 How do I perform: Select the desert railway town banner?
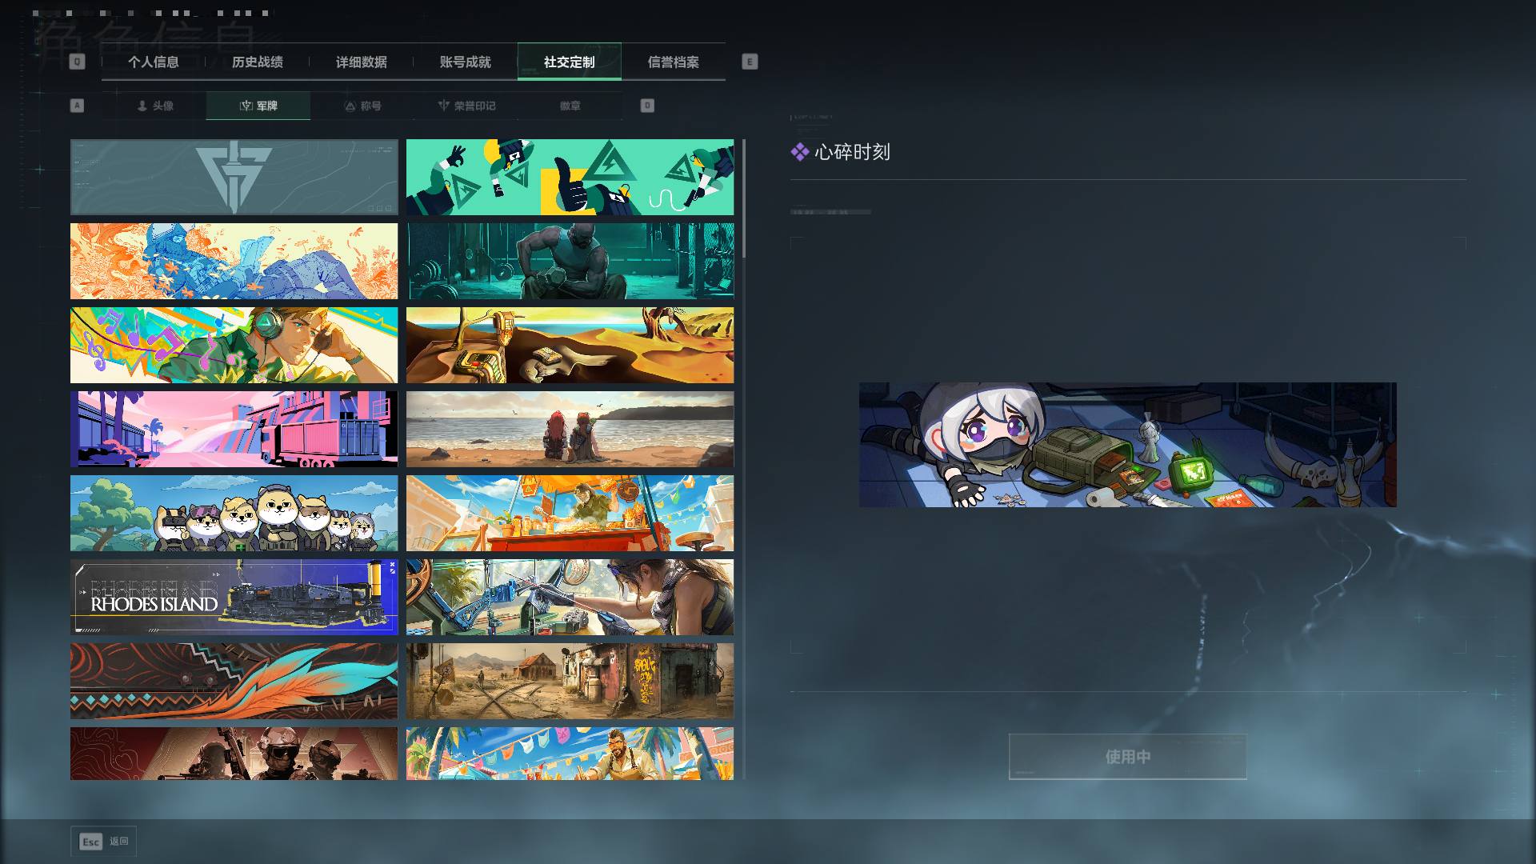(570, 682)
